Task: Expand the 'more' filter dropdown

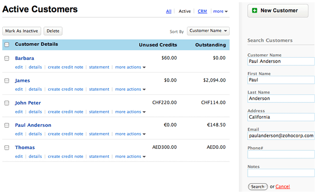Action: (x=220, y=11)
